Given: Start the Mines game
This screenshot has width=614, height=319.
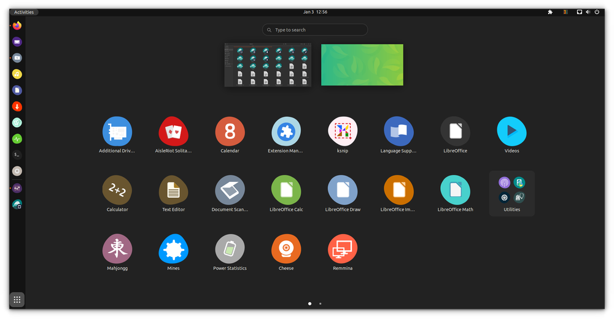Looking at the screenshot, I should tap(174, 249).
